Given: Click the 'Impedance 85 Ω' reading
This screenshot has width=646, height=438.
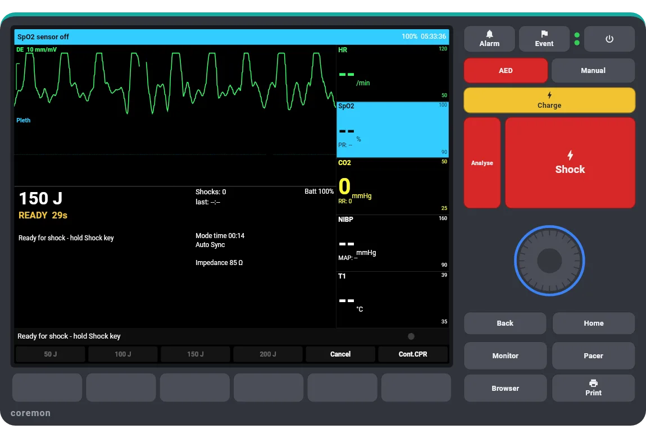Looking at the screenshot, I should (x=219, y=263).
